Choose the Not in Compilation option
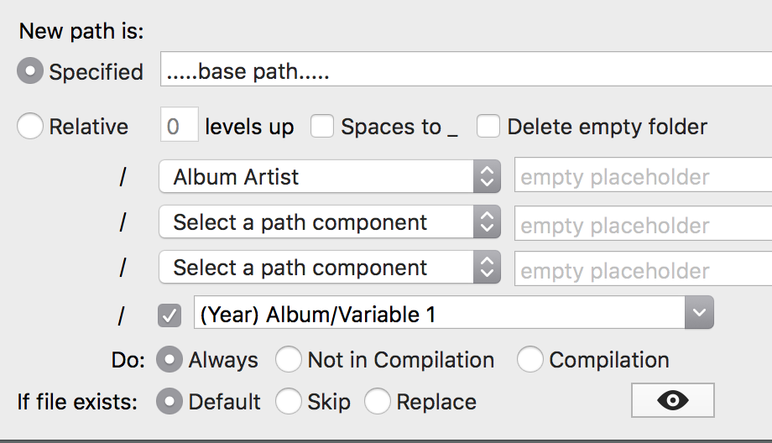The image size is (772, 443). coord(289,360)
